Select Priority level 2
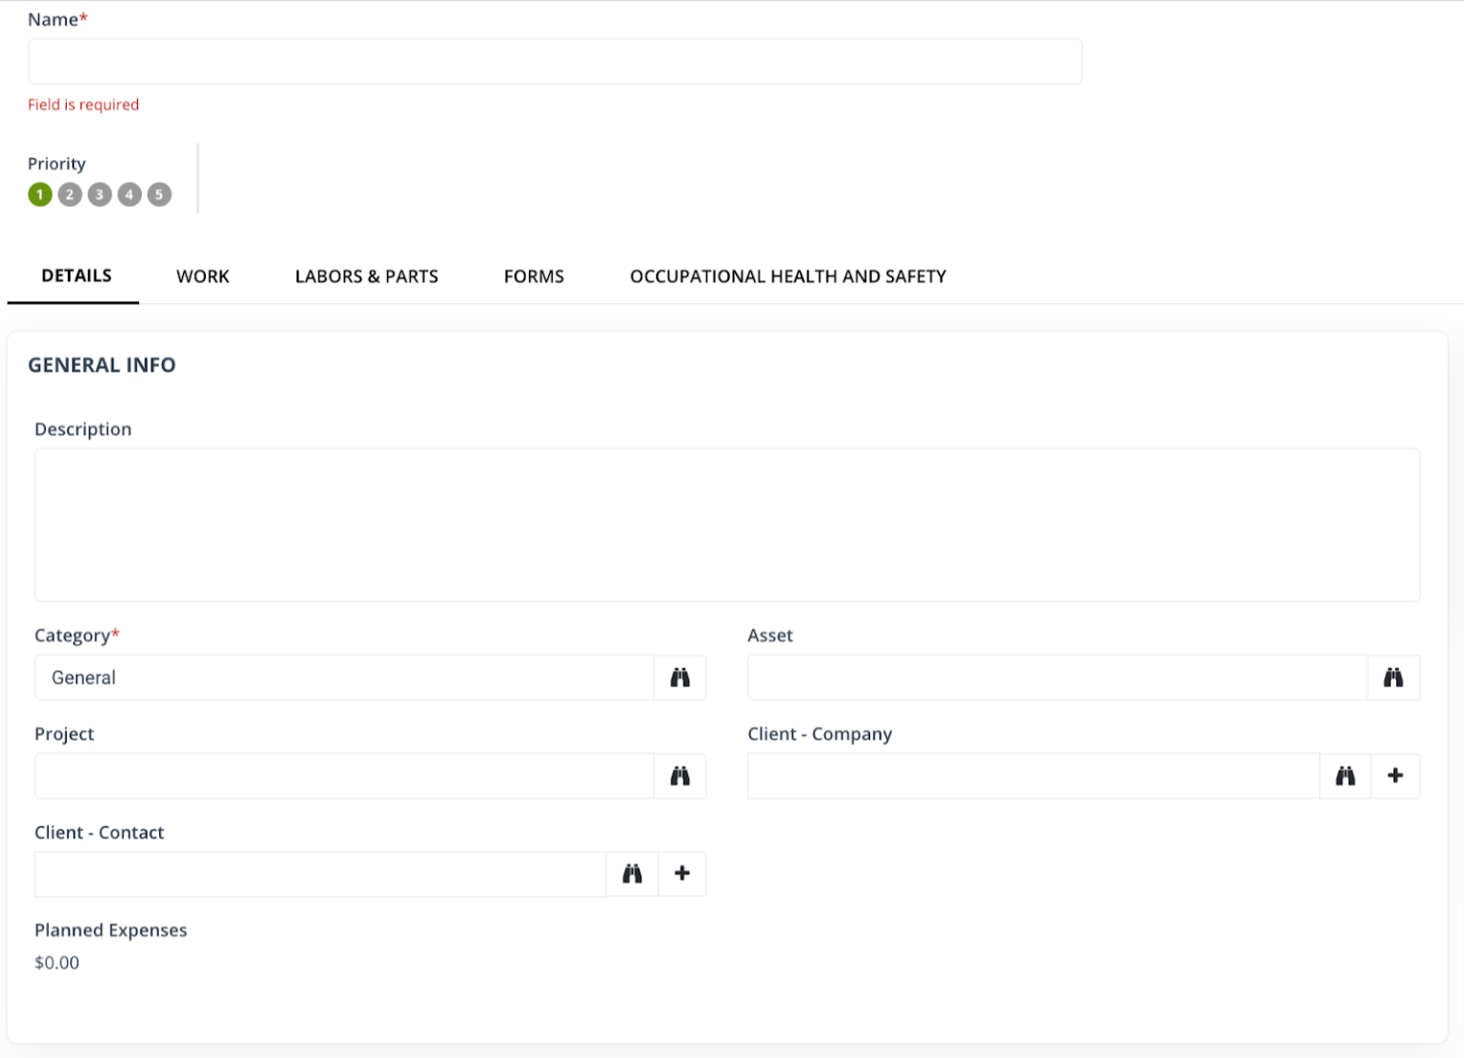 (69, 194)
